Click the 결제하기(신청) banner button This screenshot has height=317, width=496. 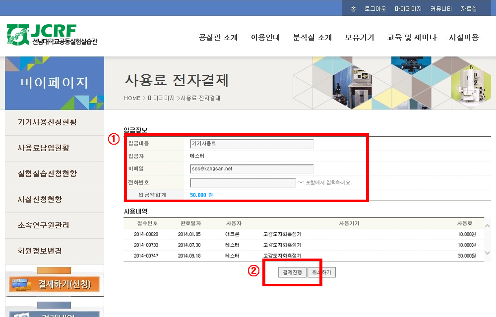(55, 284)
